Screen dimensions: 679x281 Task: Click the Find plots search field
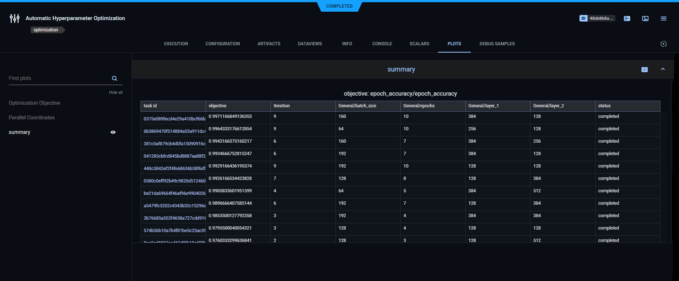(x=59, y=78)
